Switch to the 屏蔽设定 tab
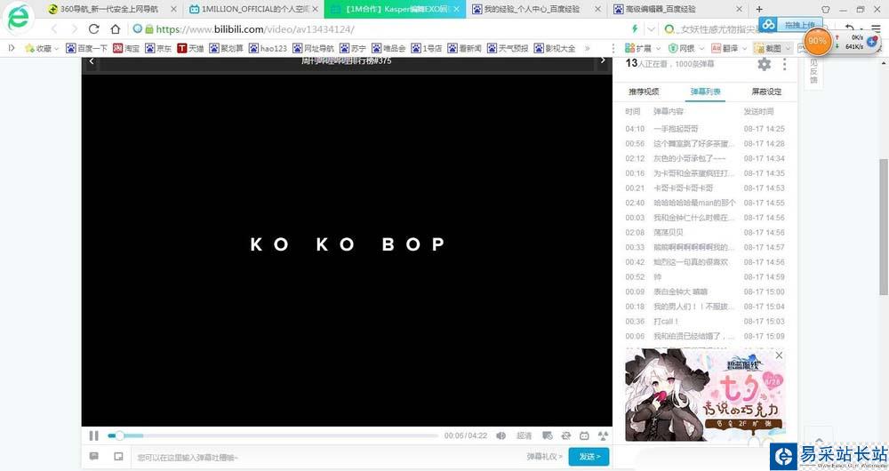The image size is (889, 471). coord(766,92)
